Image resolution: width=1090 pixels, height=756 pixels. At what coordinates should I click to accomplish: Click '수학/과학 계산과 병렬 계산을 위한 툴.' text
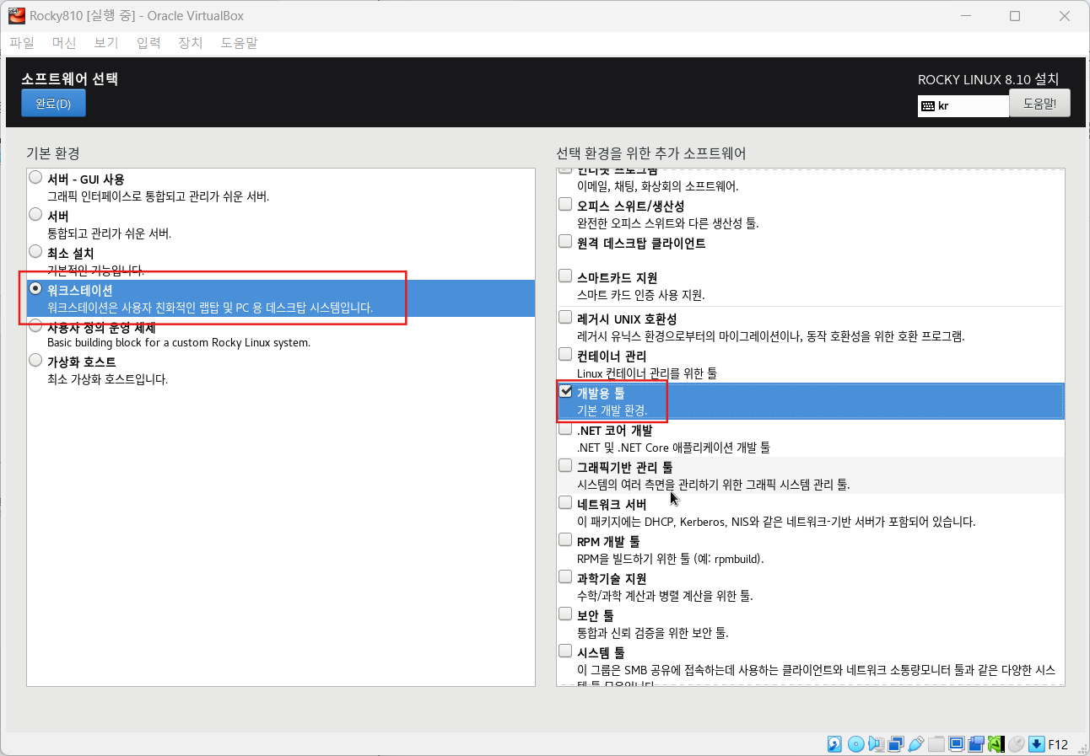[x=665, y=595]
